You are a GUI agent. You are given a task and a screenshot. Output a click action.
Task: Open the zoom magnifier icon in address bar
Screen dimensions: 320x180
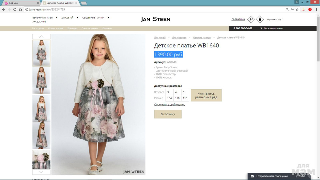coord(287,9)
